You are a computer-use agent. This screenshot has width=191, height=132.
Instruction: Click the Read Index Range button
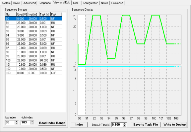coord(52,123)
